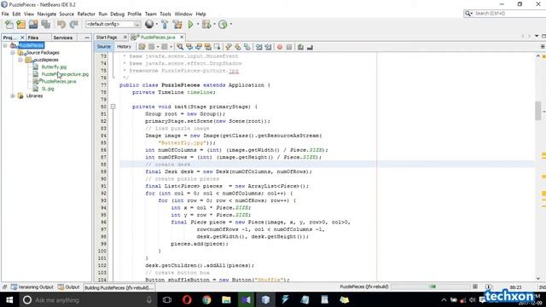
Task: Click the Profile Project clock icon
Action: 223,24
